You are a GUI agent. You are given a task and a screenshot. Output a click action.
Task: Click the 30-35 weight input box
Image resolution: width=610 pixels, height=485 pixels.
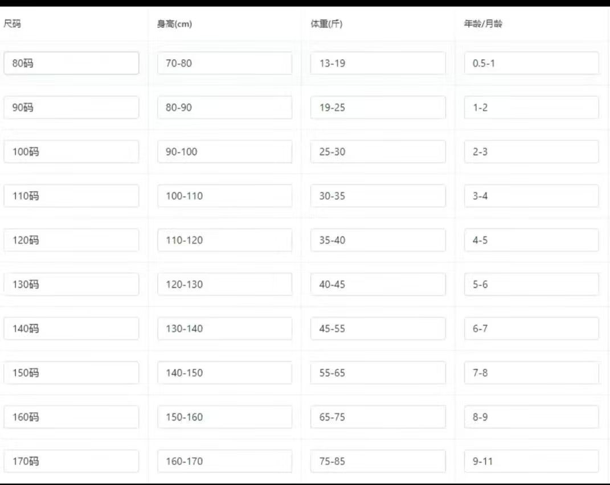(378, 196)
